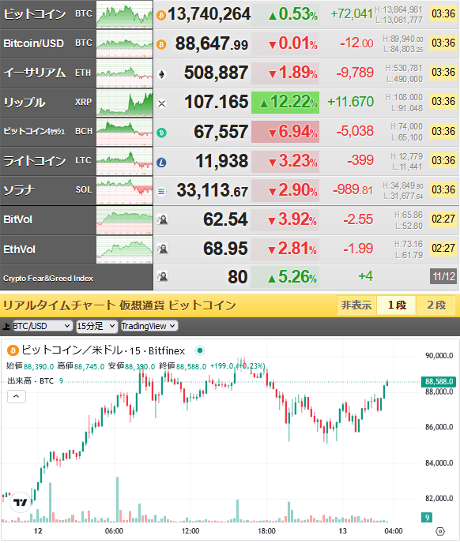Open the 15分足 timeframe dropdown
Screen dimensions: 460x543
pyautogui.click(x=96, y=326)
